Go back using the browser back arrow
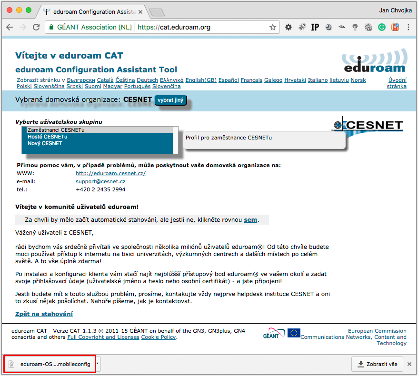Image resolution: width=418 pixels, height=376 pixels. point(10,27)
